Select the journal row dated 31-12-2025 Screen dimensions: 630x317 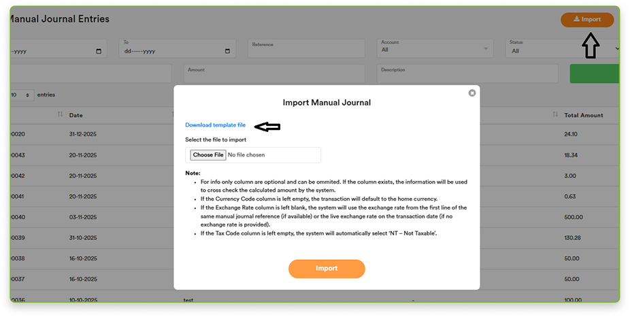[x=83, y=134]
